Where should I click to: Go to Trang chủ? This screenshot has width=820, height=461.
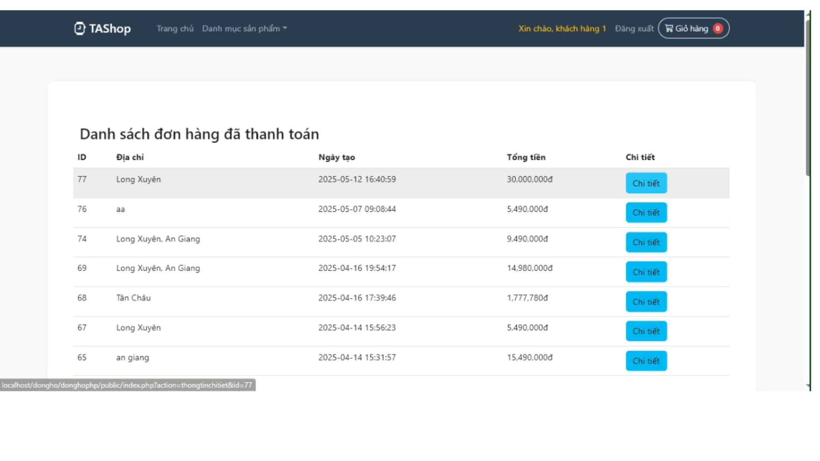coord(175,29)
